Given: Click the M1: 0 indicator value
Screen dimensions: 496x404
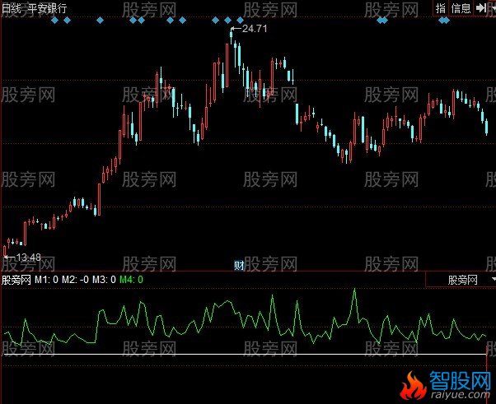Looking at the screenshot, I should coord(46,280).
